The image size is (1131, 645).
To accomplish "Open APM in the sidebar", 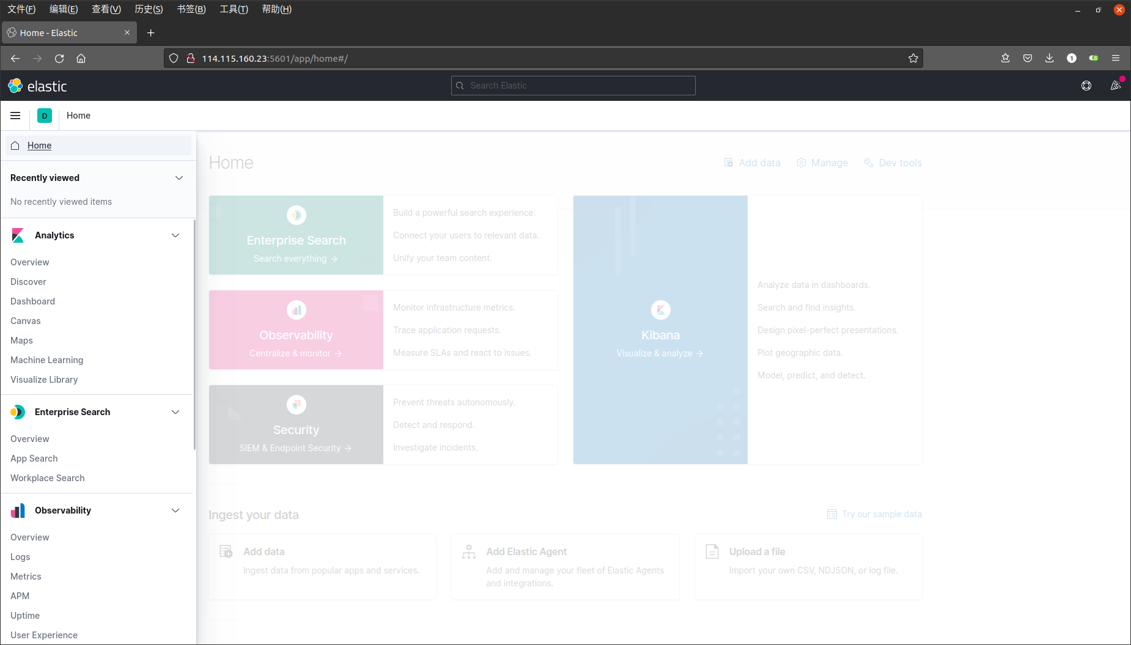I will tap(20, 596).
